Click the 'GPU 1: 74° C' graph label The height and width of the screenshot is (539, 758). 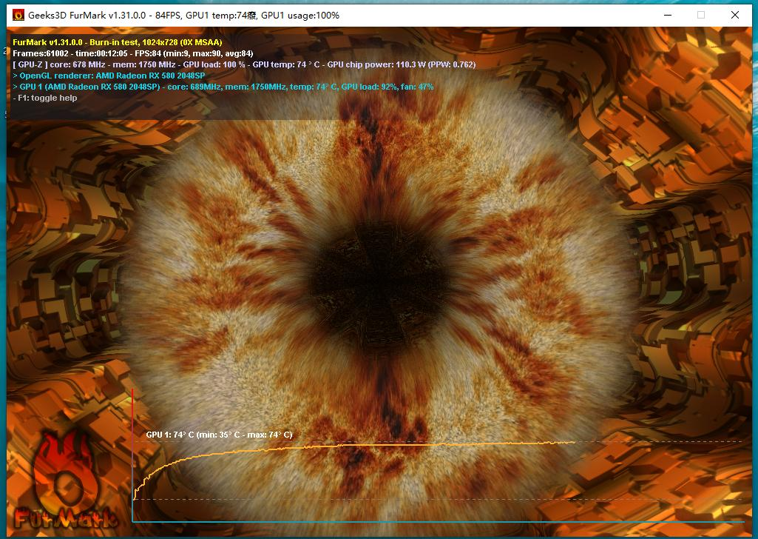click(x=220, y=435)
